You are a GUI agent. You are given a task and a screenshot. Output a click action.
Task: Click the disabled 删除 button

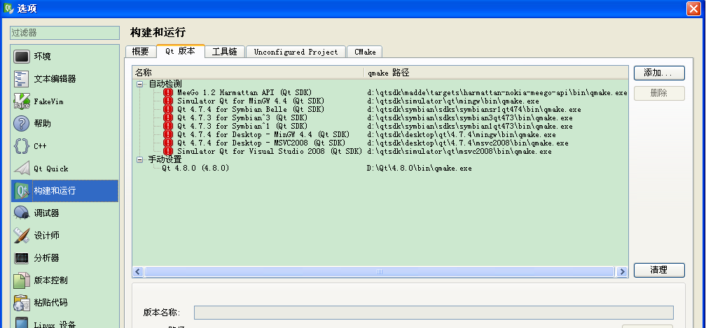pyautogui.click(x=659, y=94)
